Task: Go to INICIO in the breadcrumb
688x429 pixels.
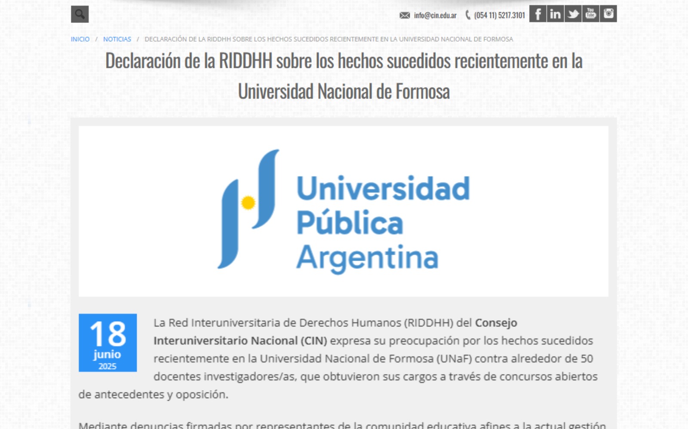Action: tap(80, 39)
